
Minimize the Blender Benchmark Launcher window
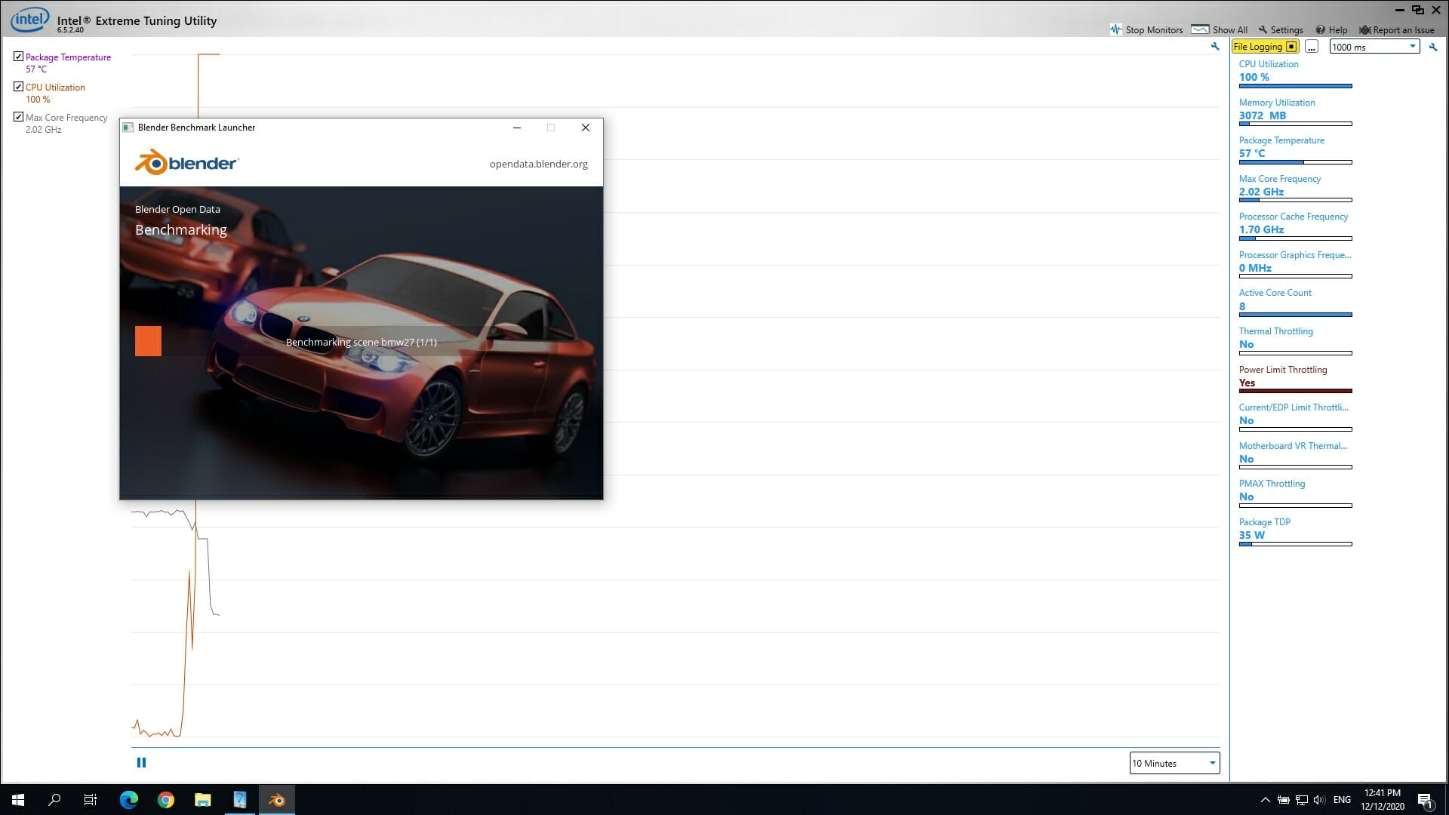pos(517,128)
